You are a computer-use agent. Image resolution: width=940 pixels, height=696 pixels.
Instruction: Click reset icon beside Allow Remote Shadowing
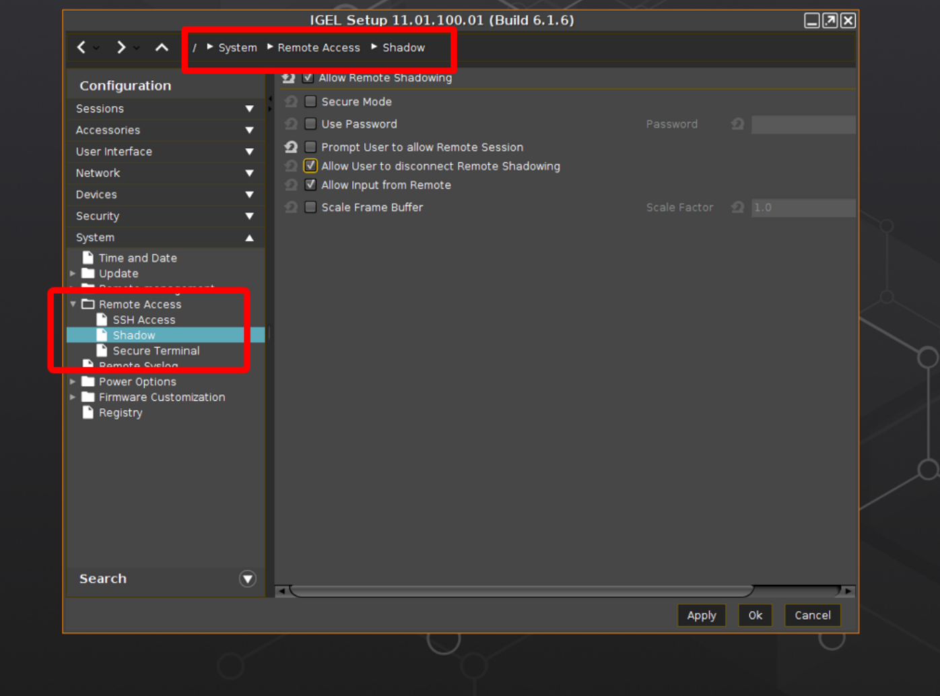coord(289,78)
